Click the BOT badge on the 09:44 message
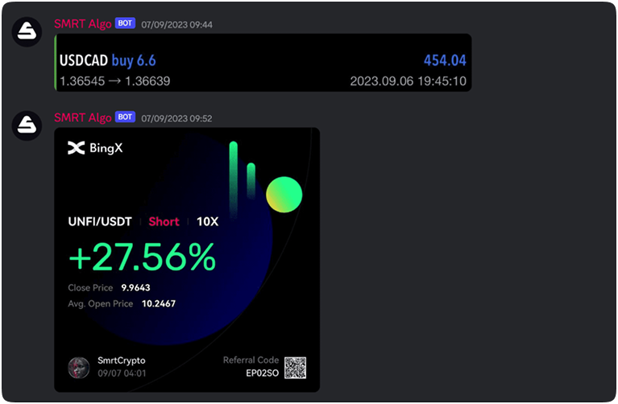The image size is (618, 404). click(x=125, y=24)
